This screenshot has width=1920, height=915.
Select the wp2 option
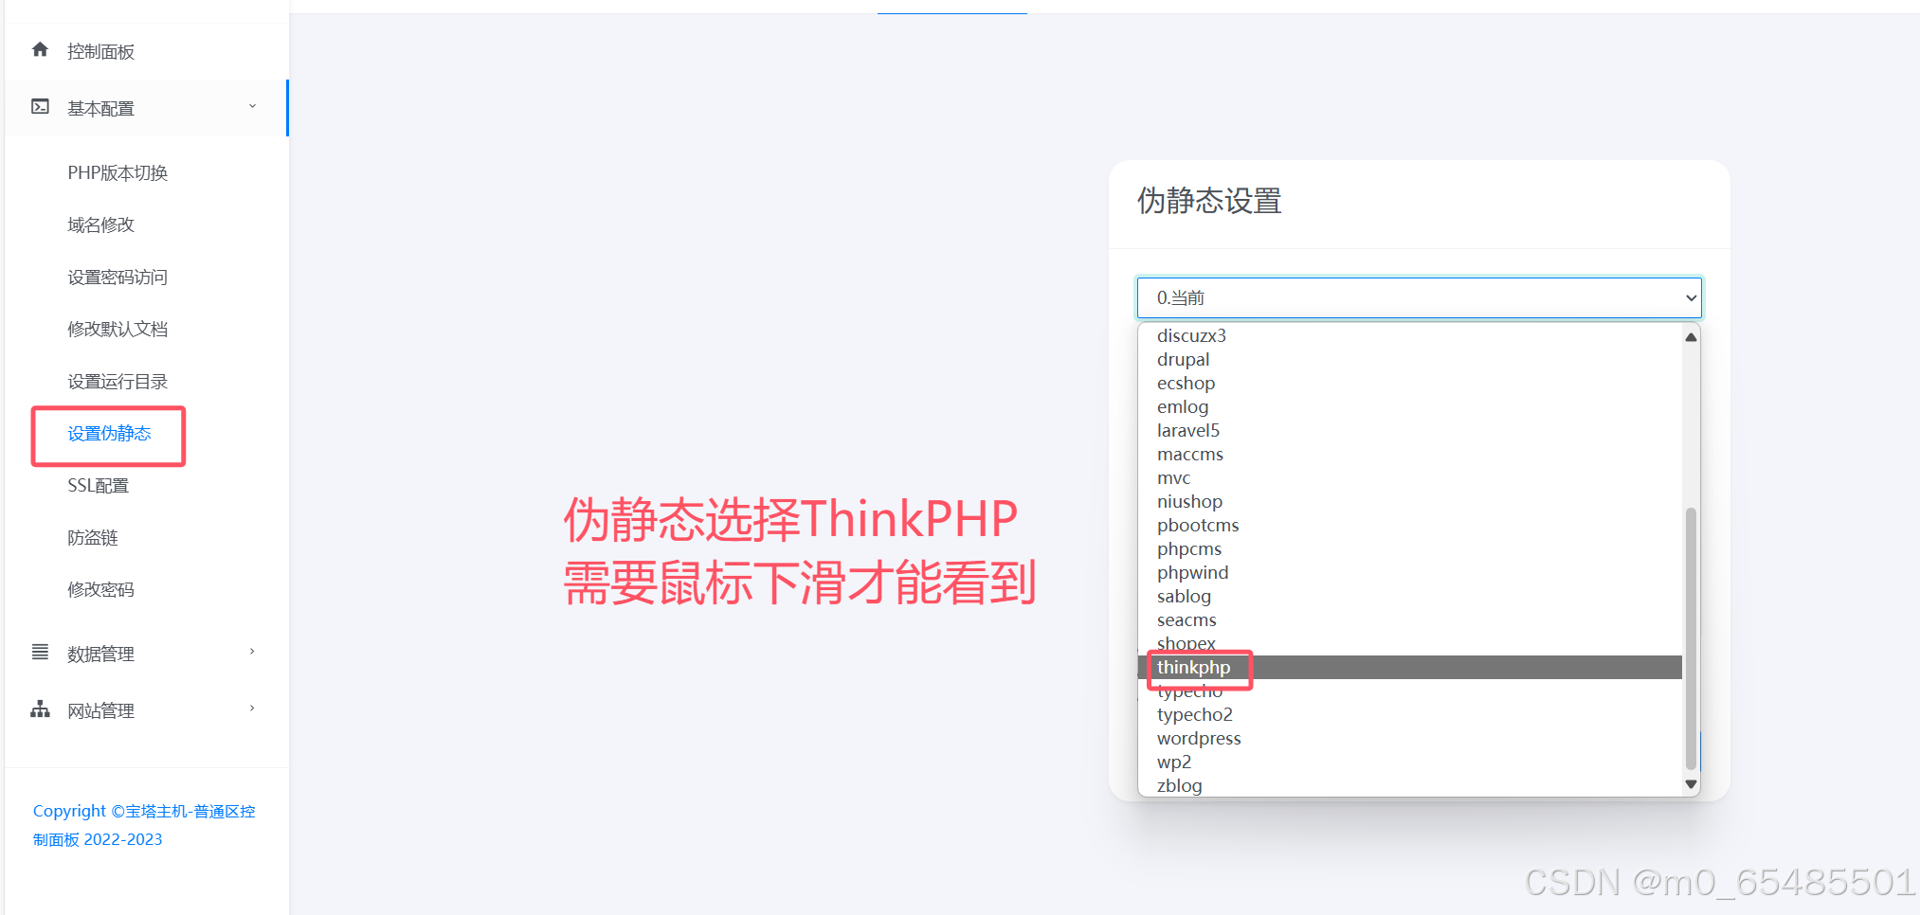(1410, 762)
